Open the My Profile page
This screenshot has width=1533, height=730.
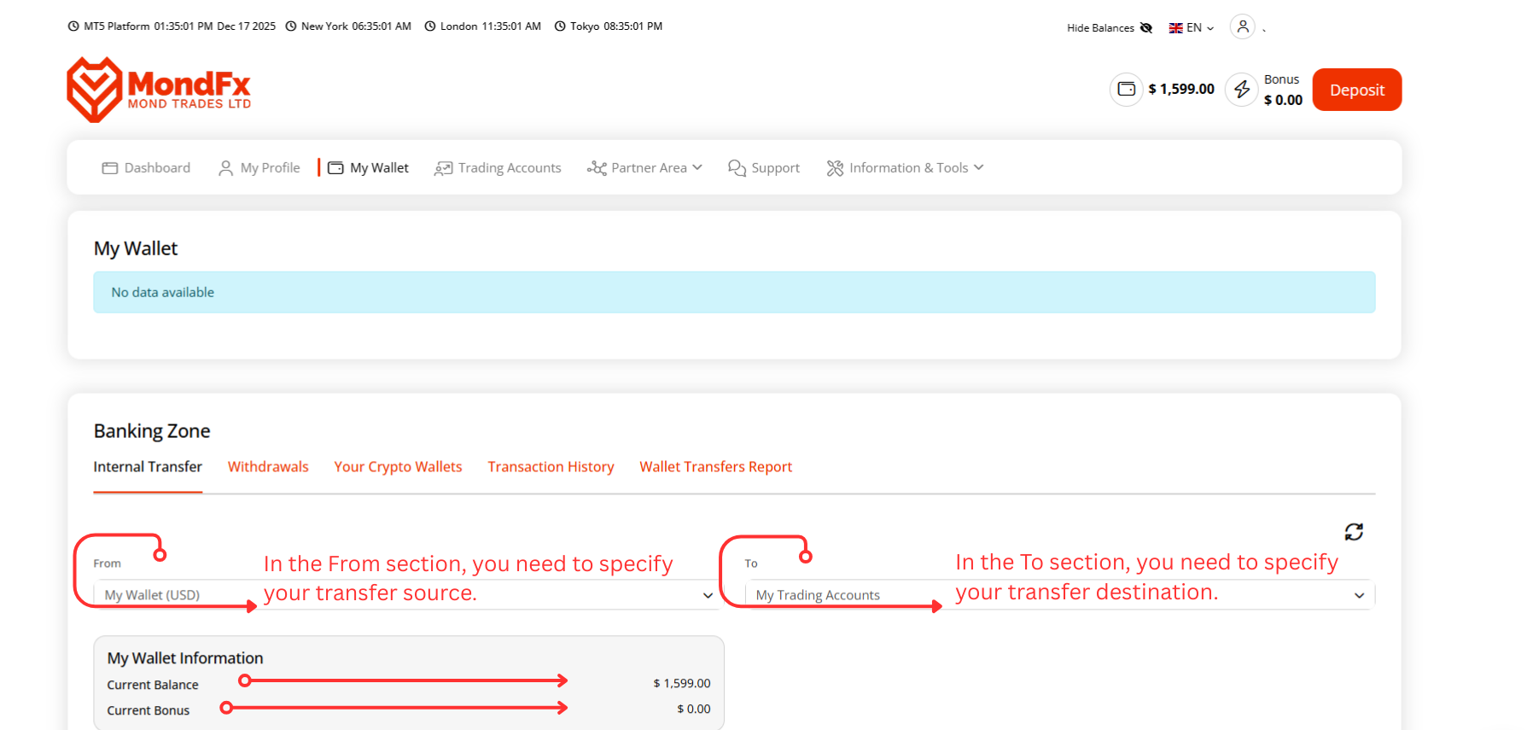coord(259,168)
